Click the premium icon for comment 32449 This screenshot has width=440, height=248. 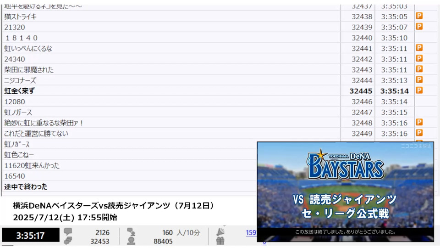419,133
